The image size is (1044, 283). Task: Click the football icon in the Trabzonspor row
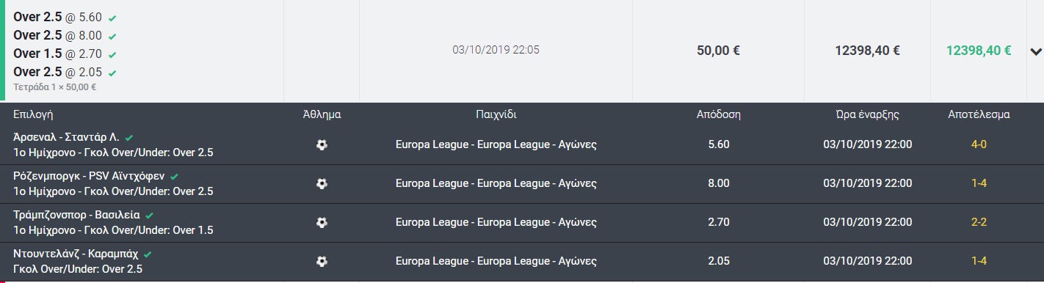point(322,222)
